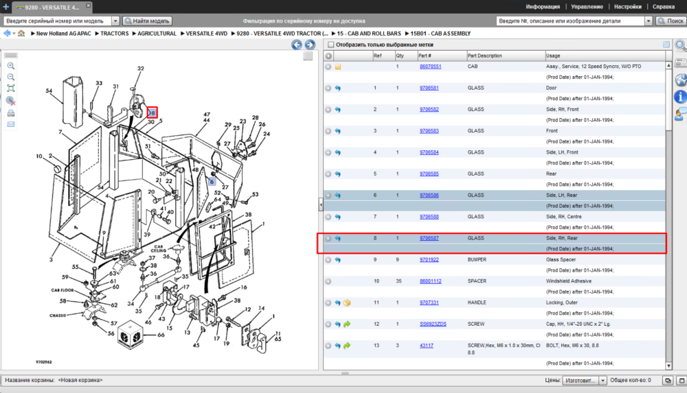
Task: Open the globe info icon in right sidebar
Action: pos(680,80)
